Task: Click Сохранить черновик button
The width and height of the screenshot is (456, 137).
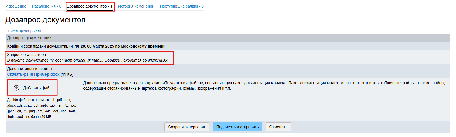Action: (187, 127)
